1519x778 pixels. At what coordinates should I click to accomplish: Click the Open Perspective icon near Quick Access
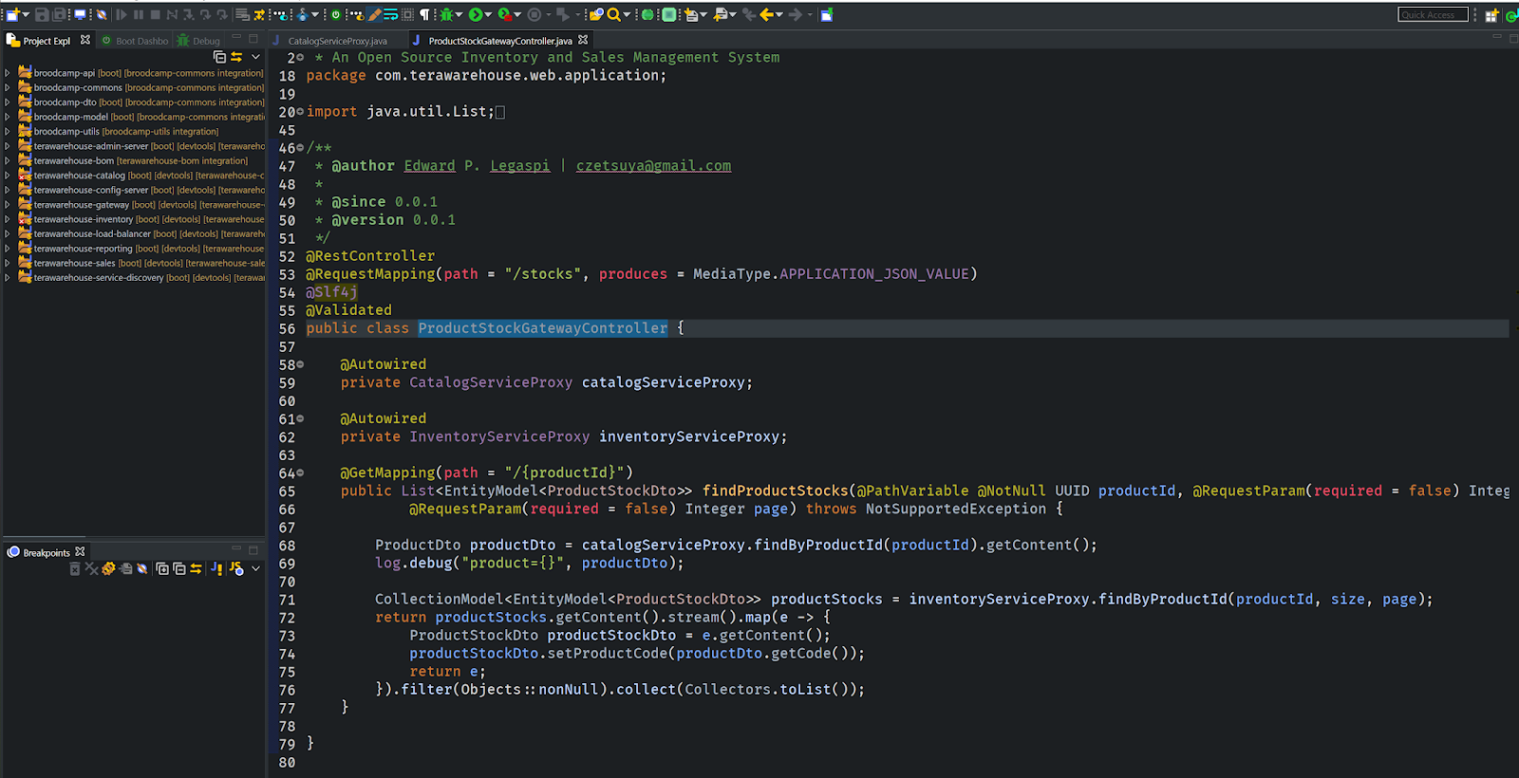(x=1491, y=14)
